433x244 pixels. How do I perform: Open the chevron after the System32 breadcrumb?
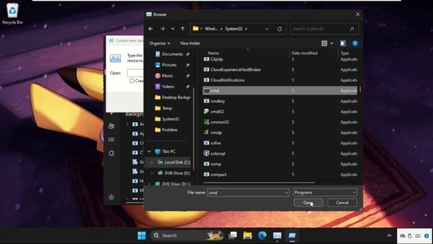tap(246, 28)
